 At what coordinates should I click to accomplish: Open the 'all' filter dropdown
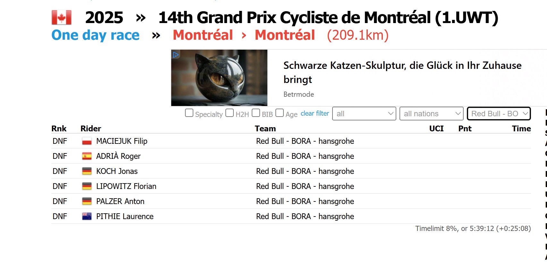pos(364,114)
